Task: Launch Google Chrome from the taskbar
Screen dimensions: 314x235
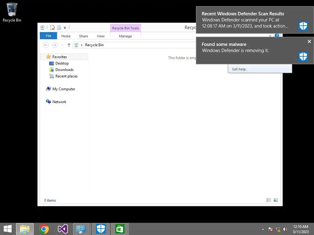Action: pyautogui.click(x=44, y=229)
